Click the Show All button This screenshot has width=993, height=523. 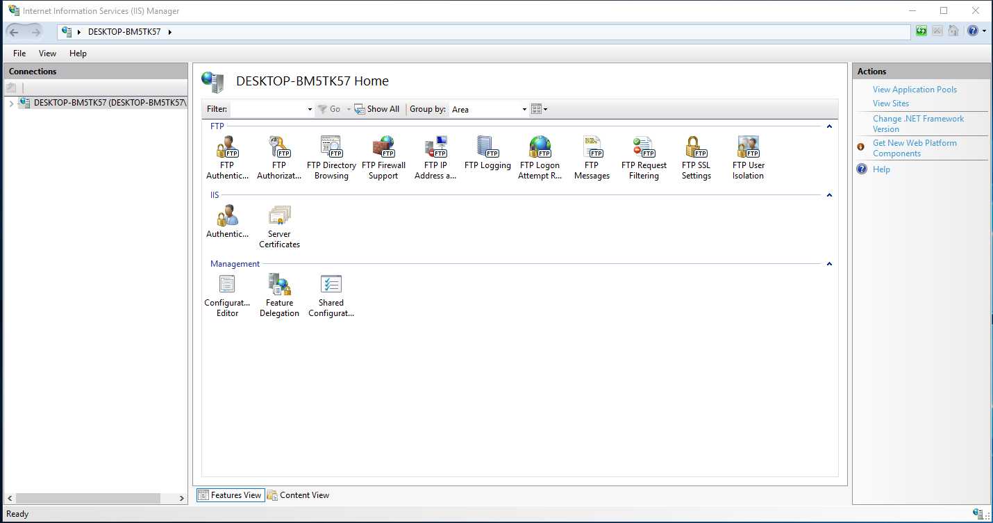[x=377, y=109]
